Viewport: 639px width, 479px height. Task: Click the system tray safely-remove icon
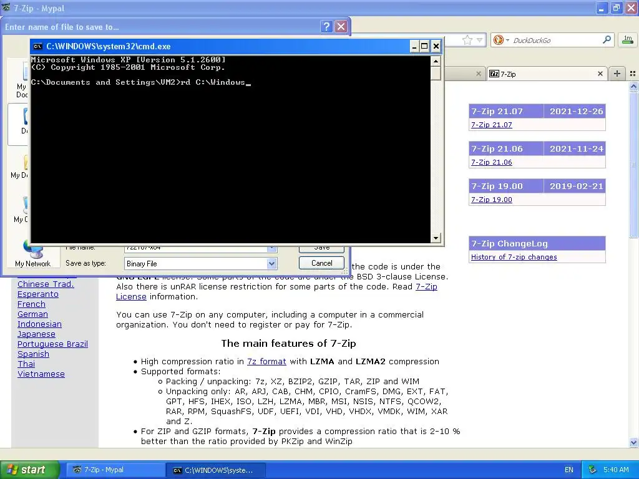(593, 470)
